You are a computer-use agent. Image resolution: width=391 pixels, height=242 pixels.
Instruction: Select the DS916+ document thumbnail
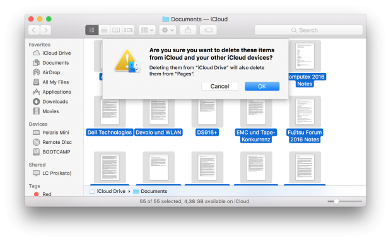click(x=207, y=112)
